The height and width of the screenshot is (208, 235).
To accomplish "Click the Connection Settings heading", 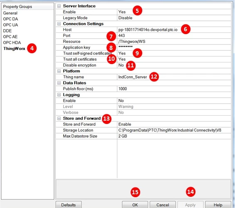I will pyautogui.click(x=83, y=24).
